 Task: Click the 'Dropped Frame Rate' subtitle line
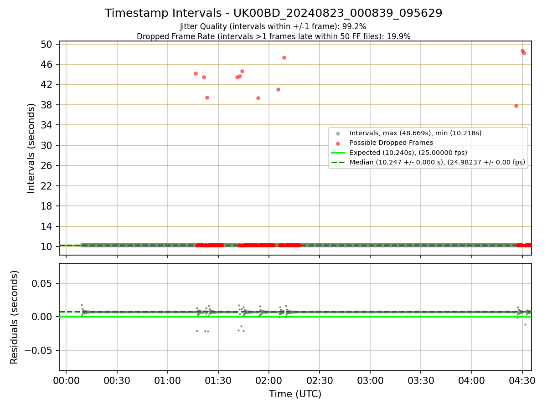(x=273, y=36)
